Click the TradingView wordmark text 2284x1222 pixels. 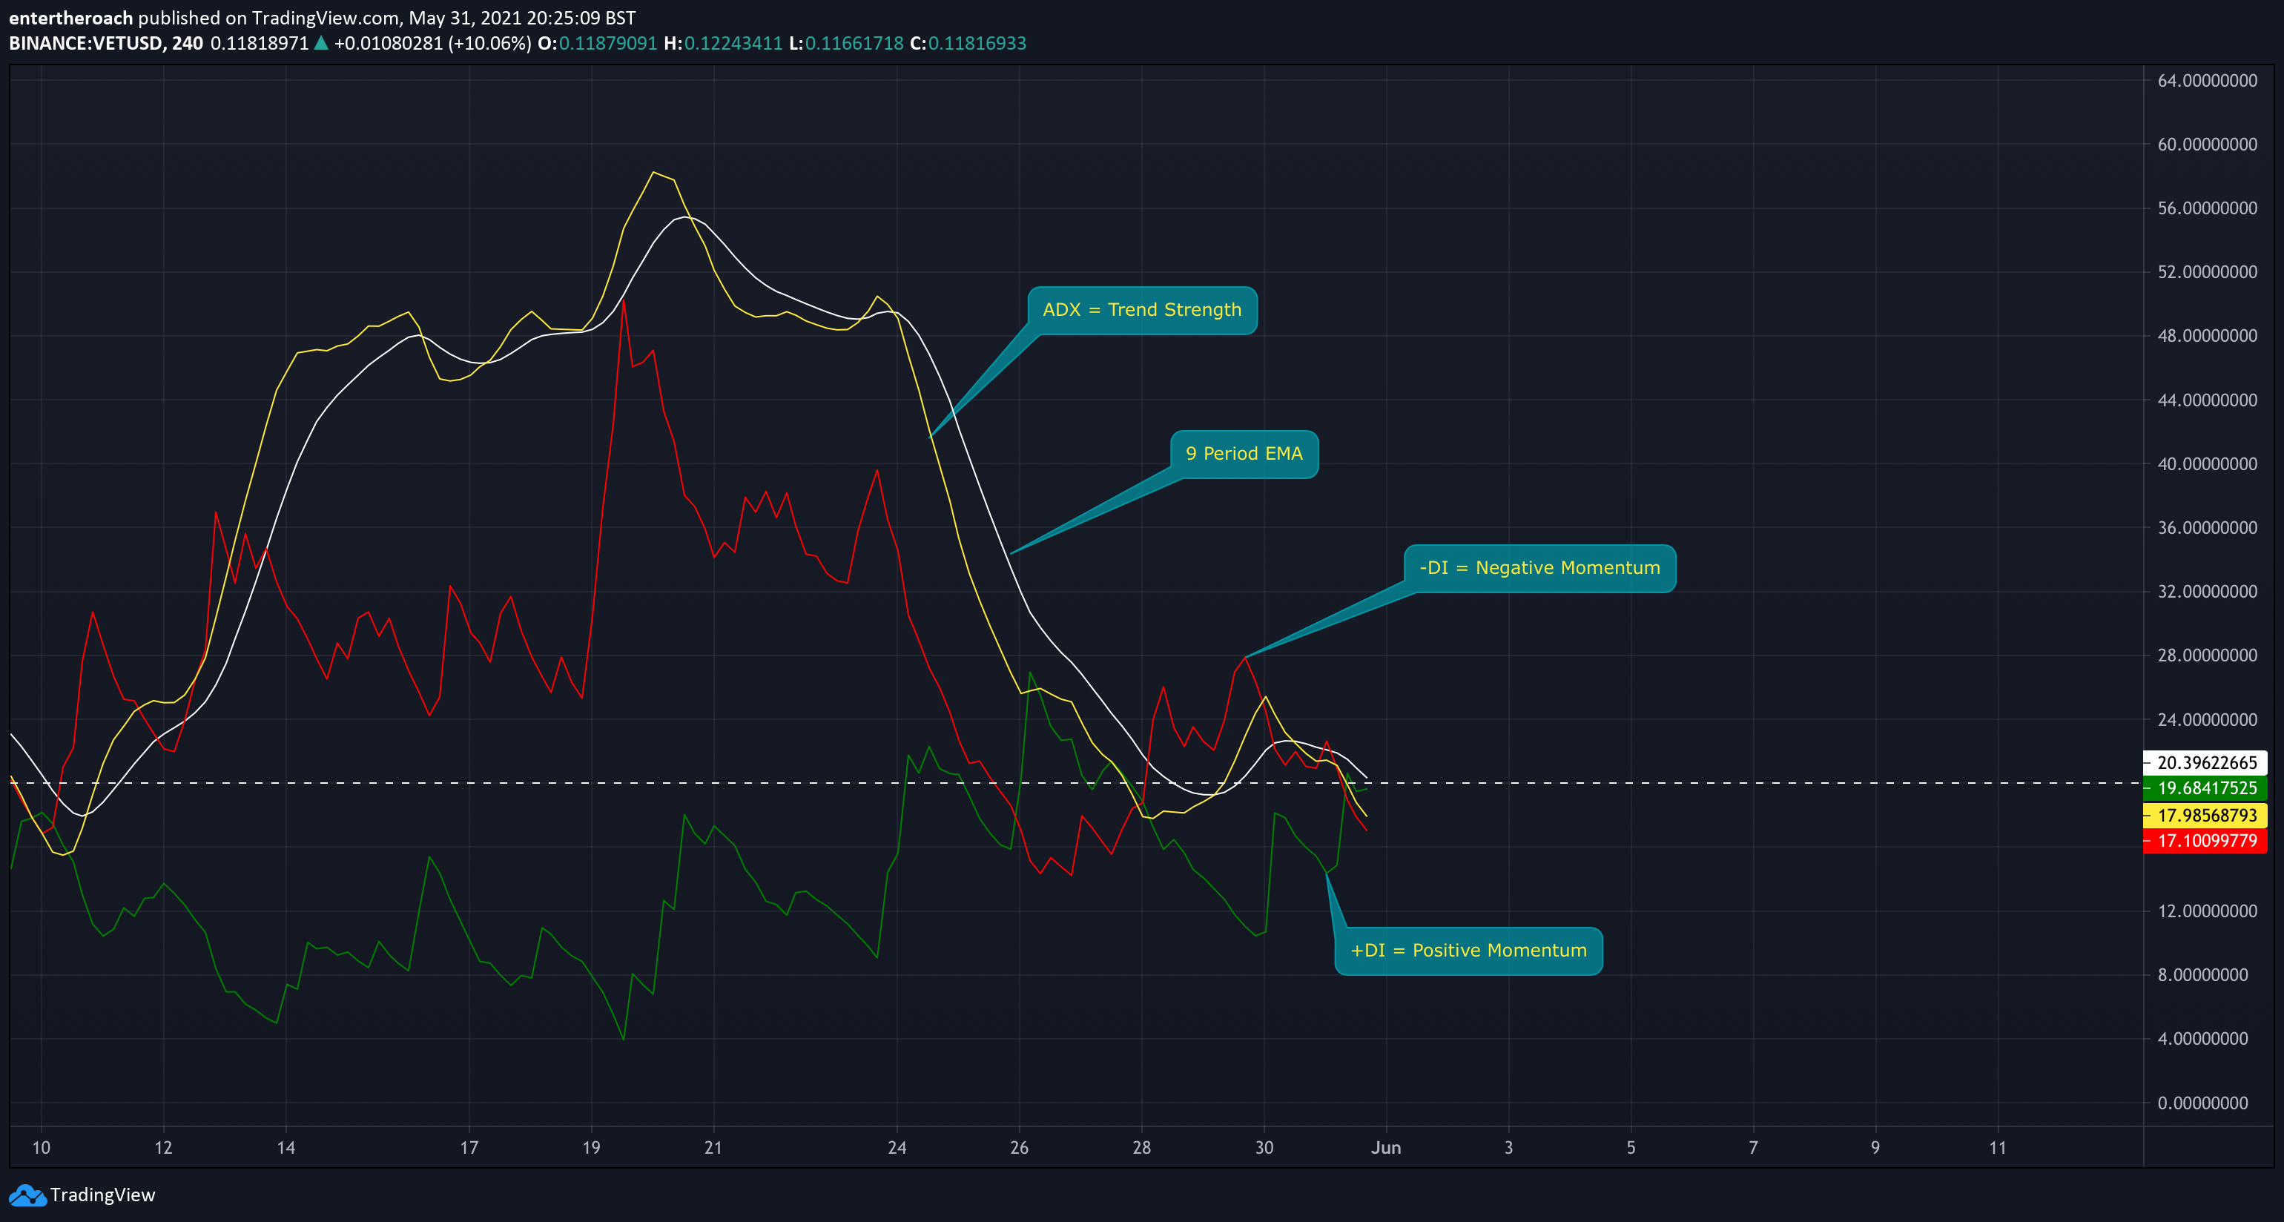pyautogui.click(x=103, y=1195)
